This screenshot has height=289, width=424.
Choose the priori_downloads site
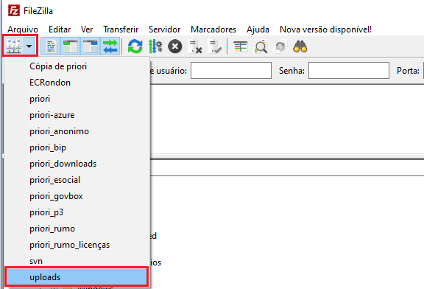77,164
